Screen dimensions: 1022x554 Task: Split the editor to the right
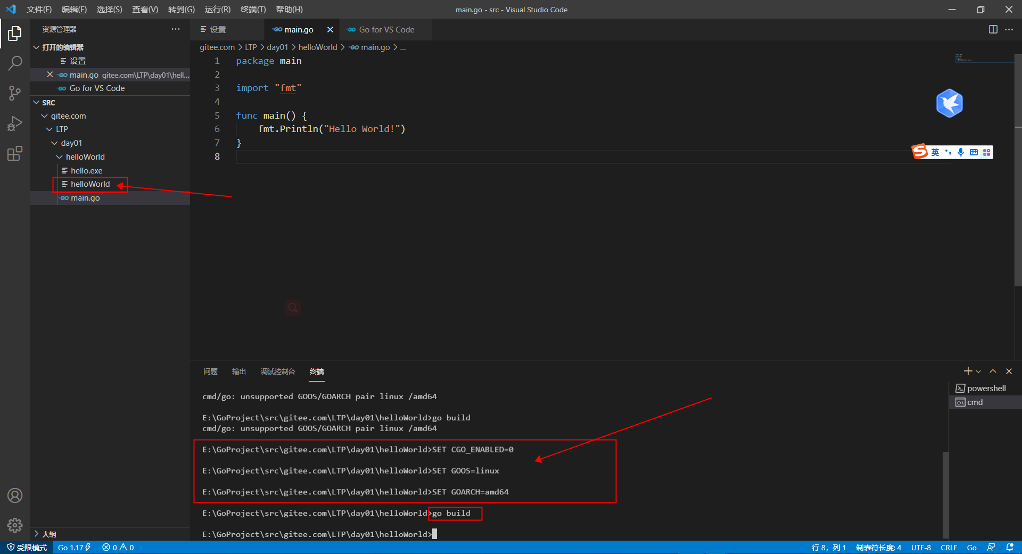click(993, 29)
